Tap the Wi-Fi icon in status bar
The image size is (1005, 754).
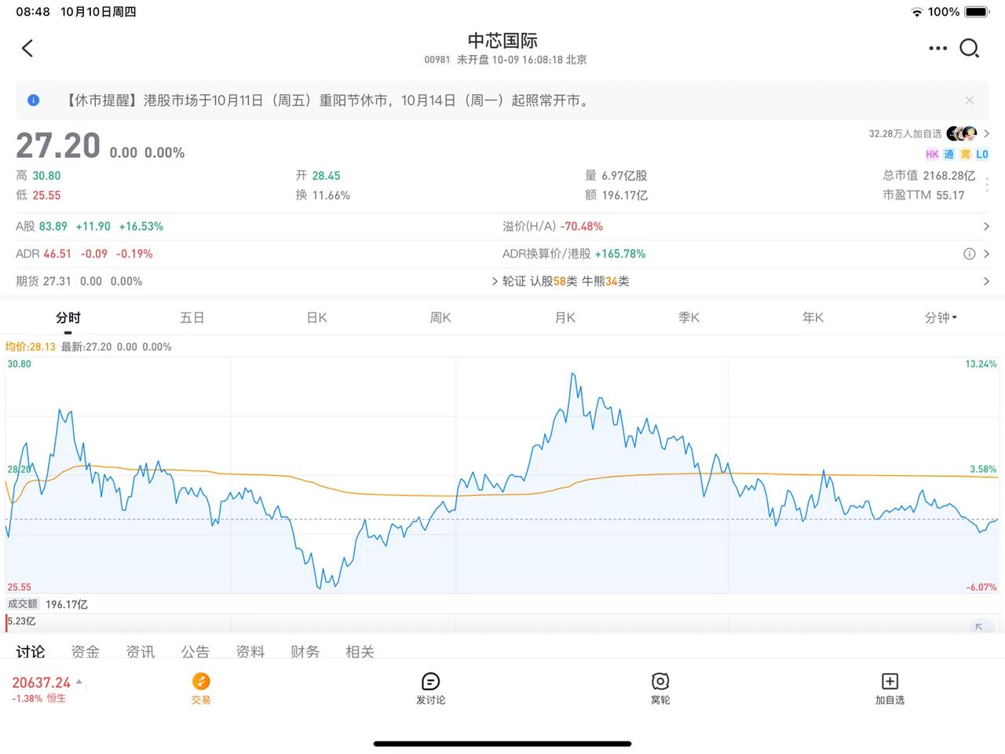click(916, 12)
